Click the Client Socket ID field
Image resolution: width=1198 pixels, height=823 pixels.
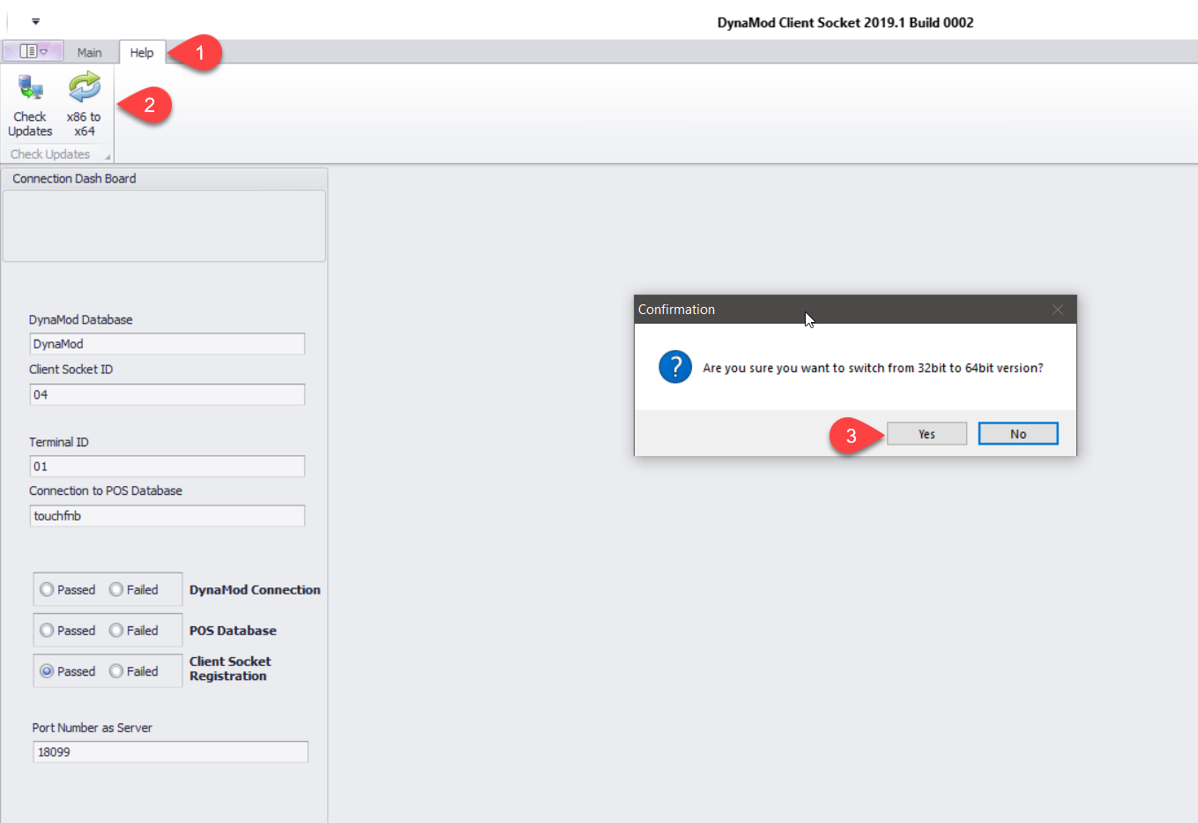coord(167,394)
